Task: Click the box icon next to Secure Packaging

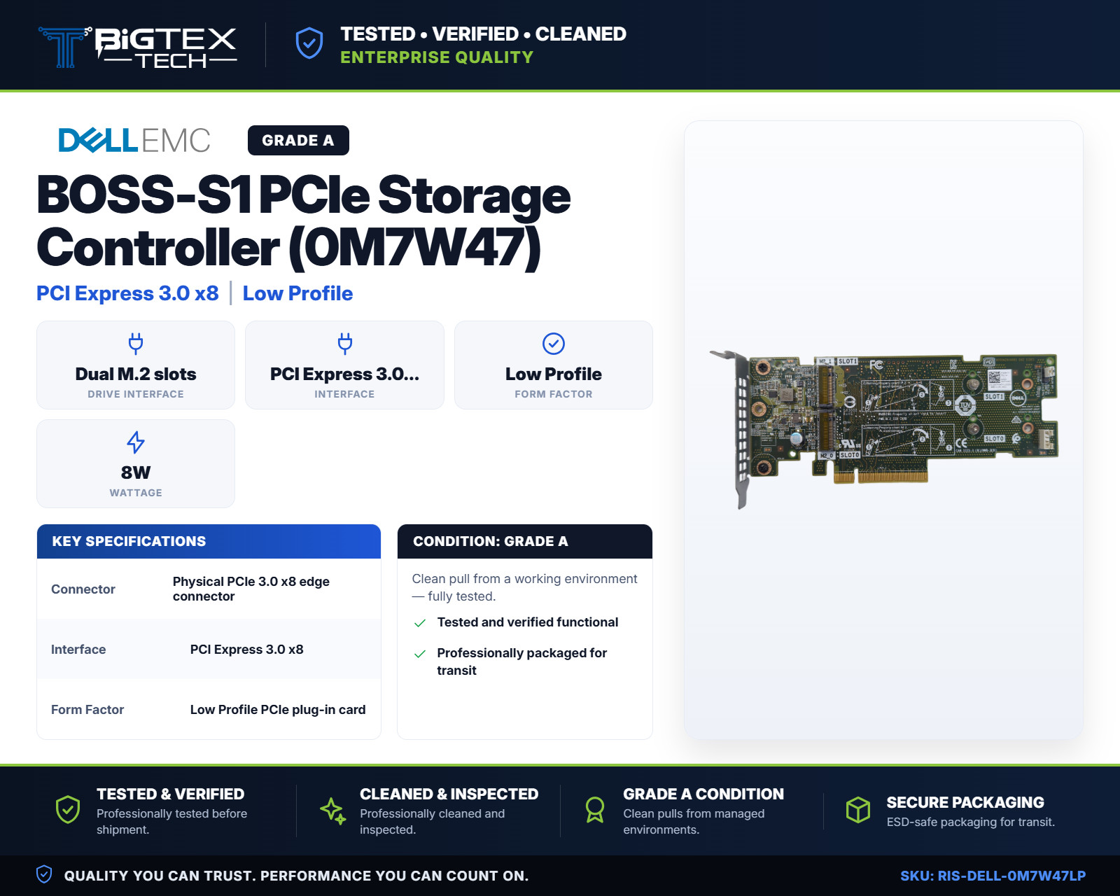Action: tap(858, 810)
